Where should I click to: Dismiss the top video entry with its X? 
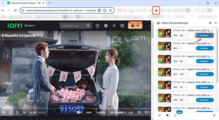(212, 30)
